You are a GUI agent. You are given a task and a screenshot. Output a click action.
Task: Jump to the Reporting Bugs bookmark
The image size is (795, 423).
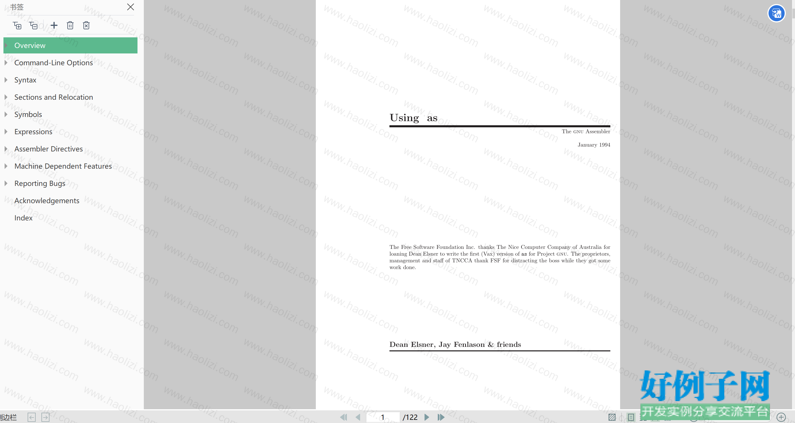pos(40,183)
